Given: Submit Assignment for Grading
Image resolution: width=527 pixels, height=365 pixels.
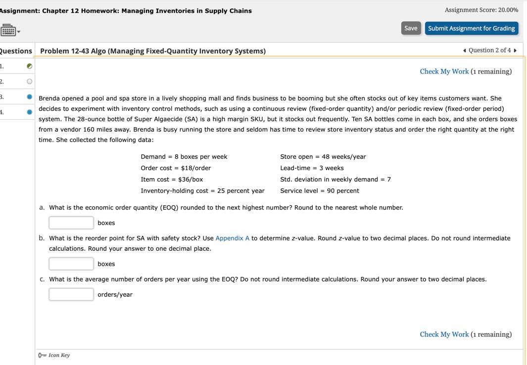Looking at the screenshot, I should point(472,28).
